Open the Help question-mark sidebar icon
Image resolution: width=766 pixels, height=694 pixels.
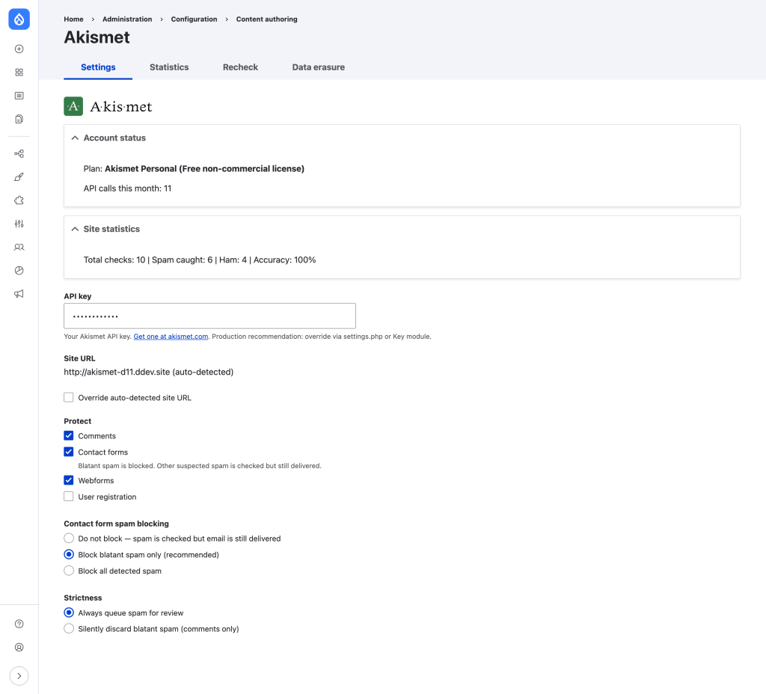pos(19,624)
